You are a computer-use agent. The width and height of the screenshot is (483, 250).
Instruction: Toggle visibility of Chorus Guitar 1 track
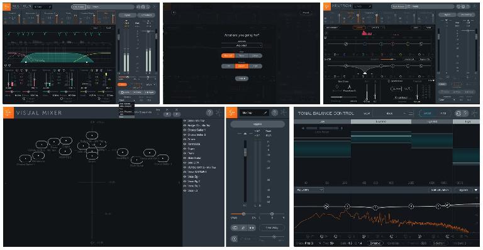(185, 130)
